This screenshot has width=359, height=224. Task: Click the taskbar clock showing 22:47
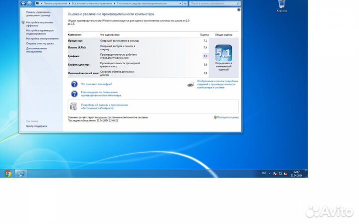coord(296,174)
